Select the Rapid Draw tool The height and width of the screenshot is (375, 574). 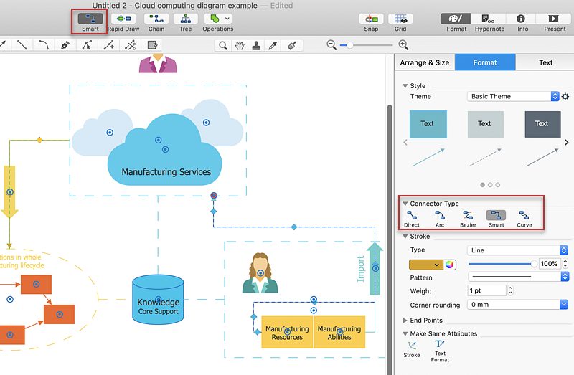[x=123, y=19]
